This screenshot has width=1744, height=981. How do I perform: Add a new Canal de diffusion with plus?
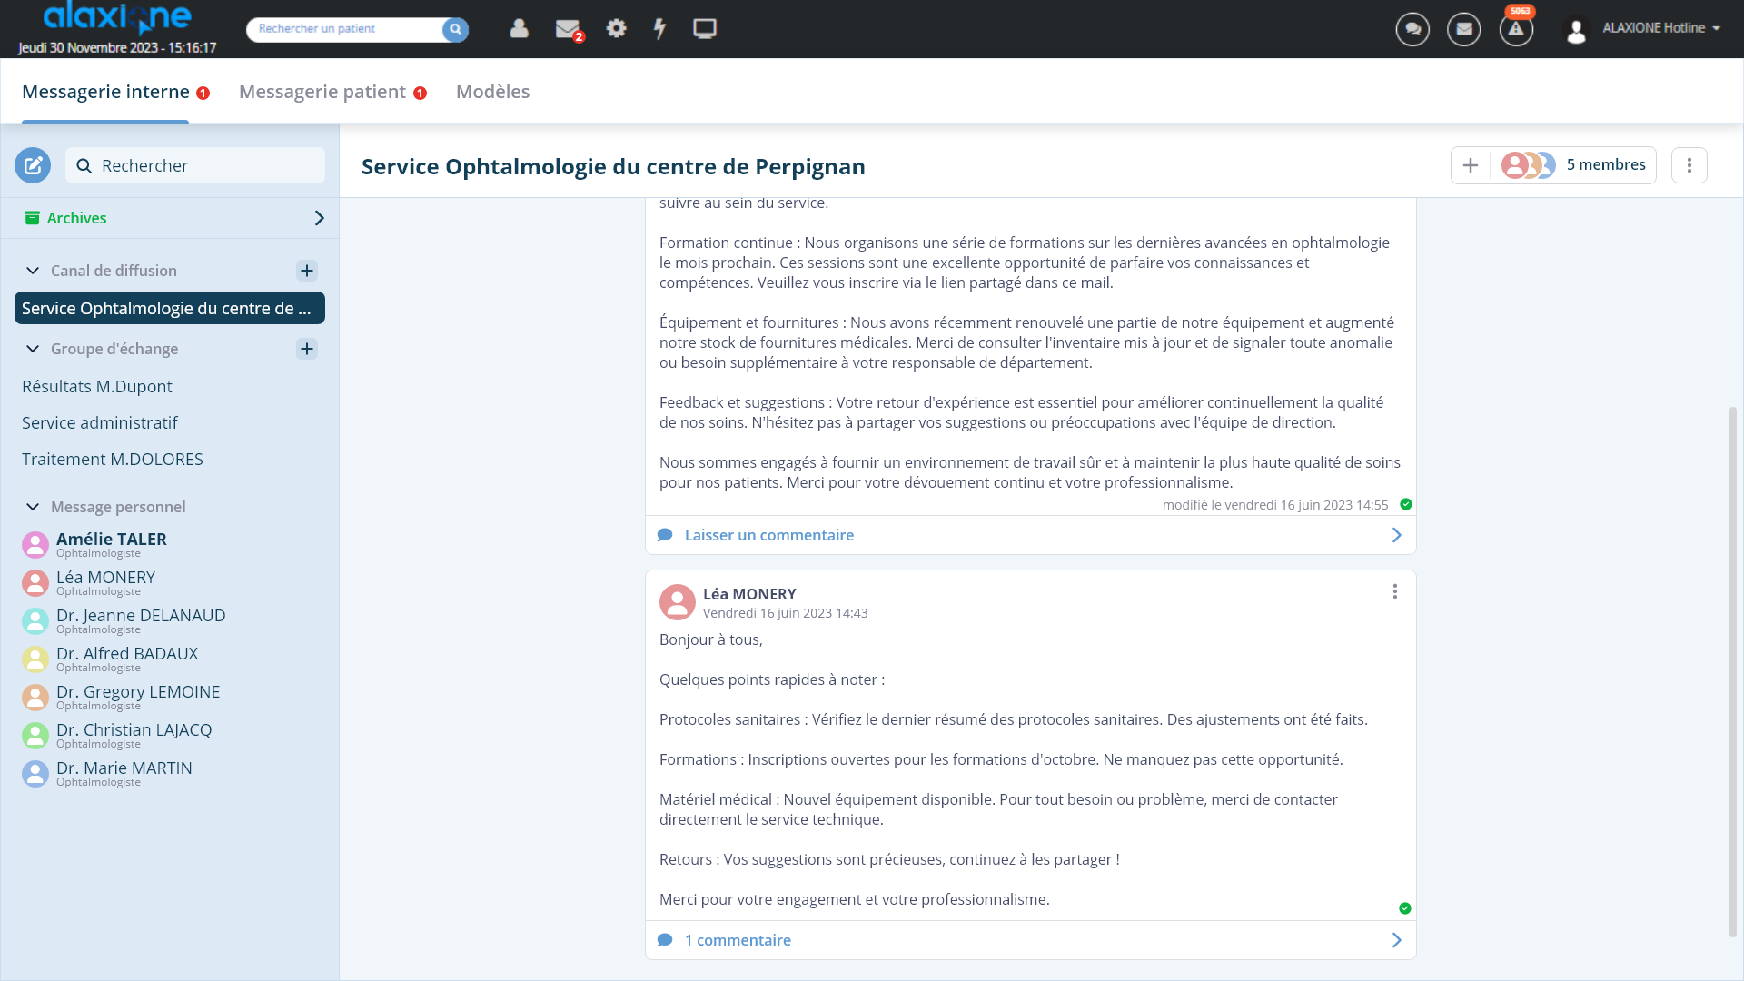point(307,271)
